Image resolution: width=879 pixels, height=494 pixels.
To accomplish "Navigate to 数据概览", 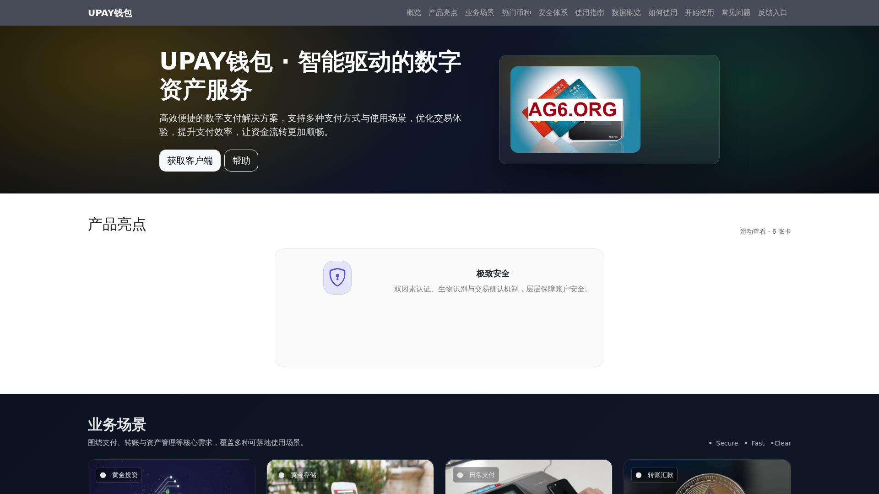I will point(626,13).
